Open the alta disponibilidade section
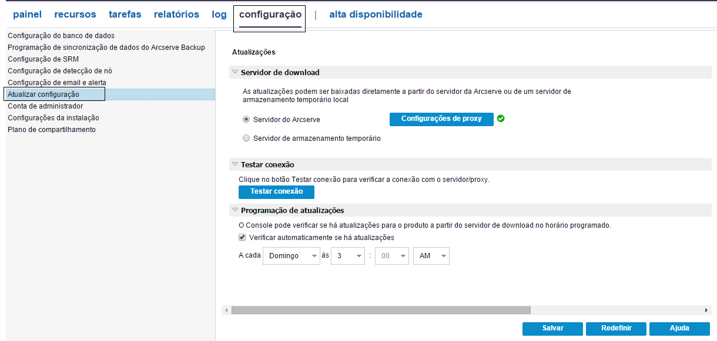The image size is (717, 341). pyautogui.click(x=376, y=14)
